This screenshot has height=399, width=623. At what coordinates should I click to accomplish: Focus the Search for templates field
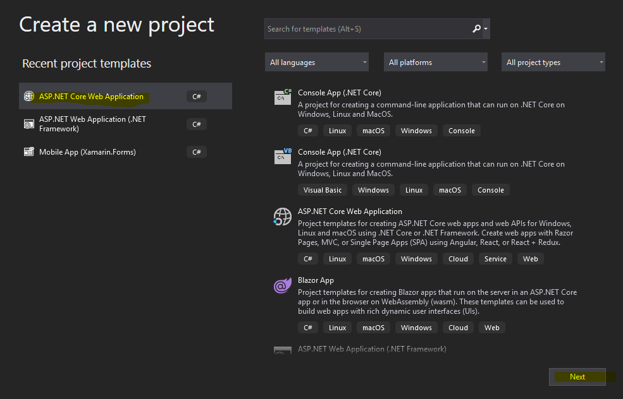tap(367, 28)
